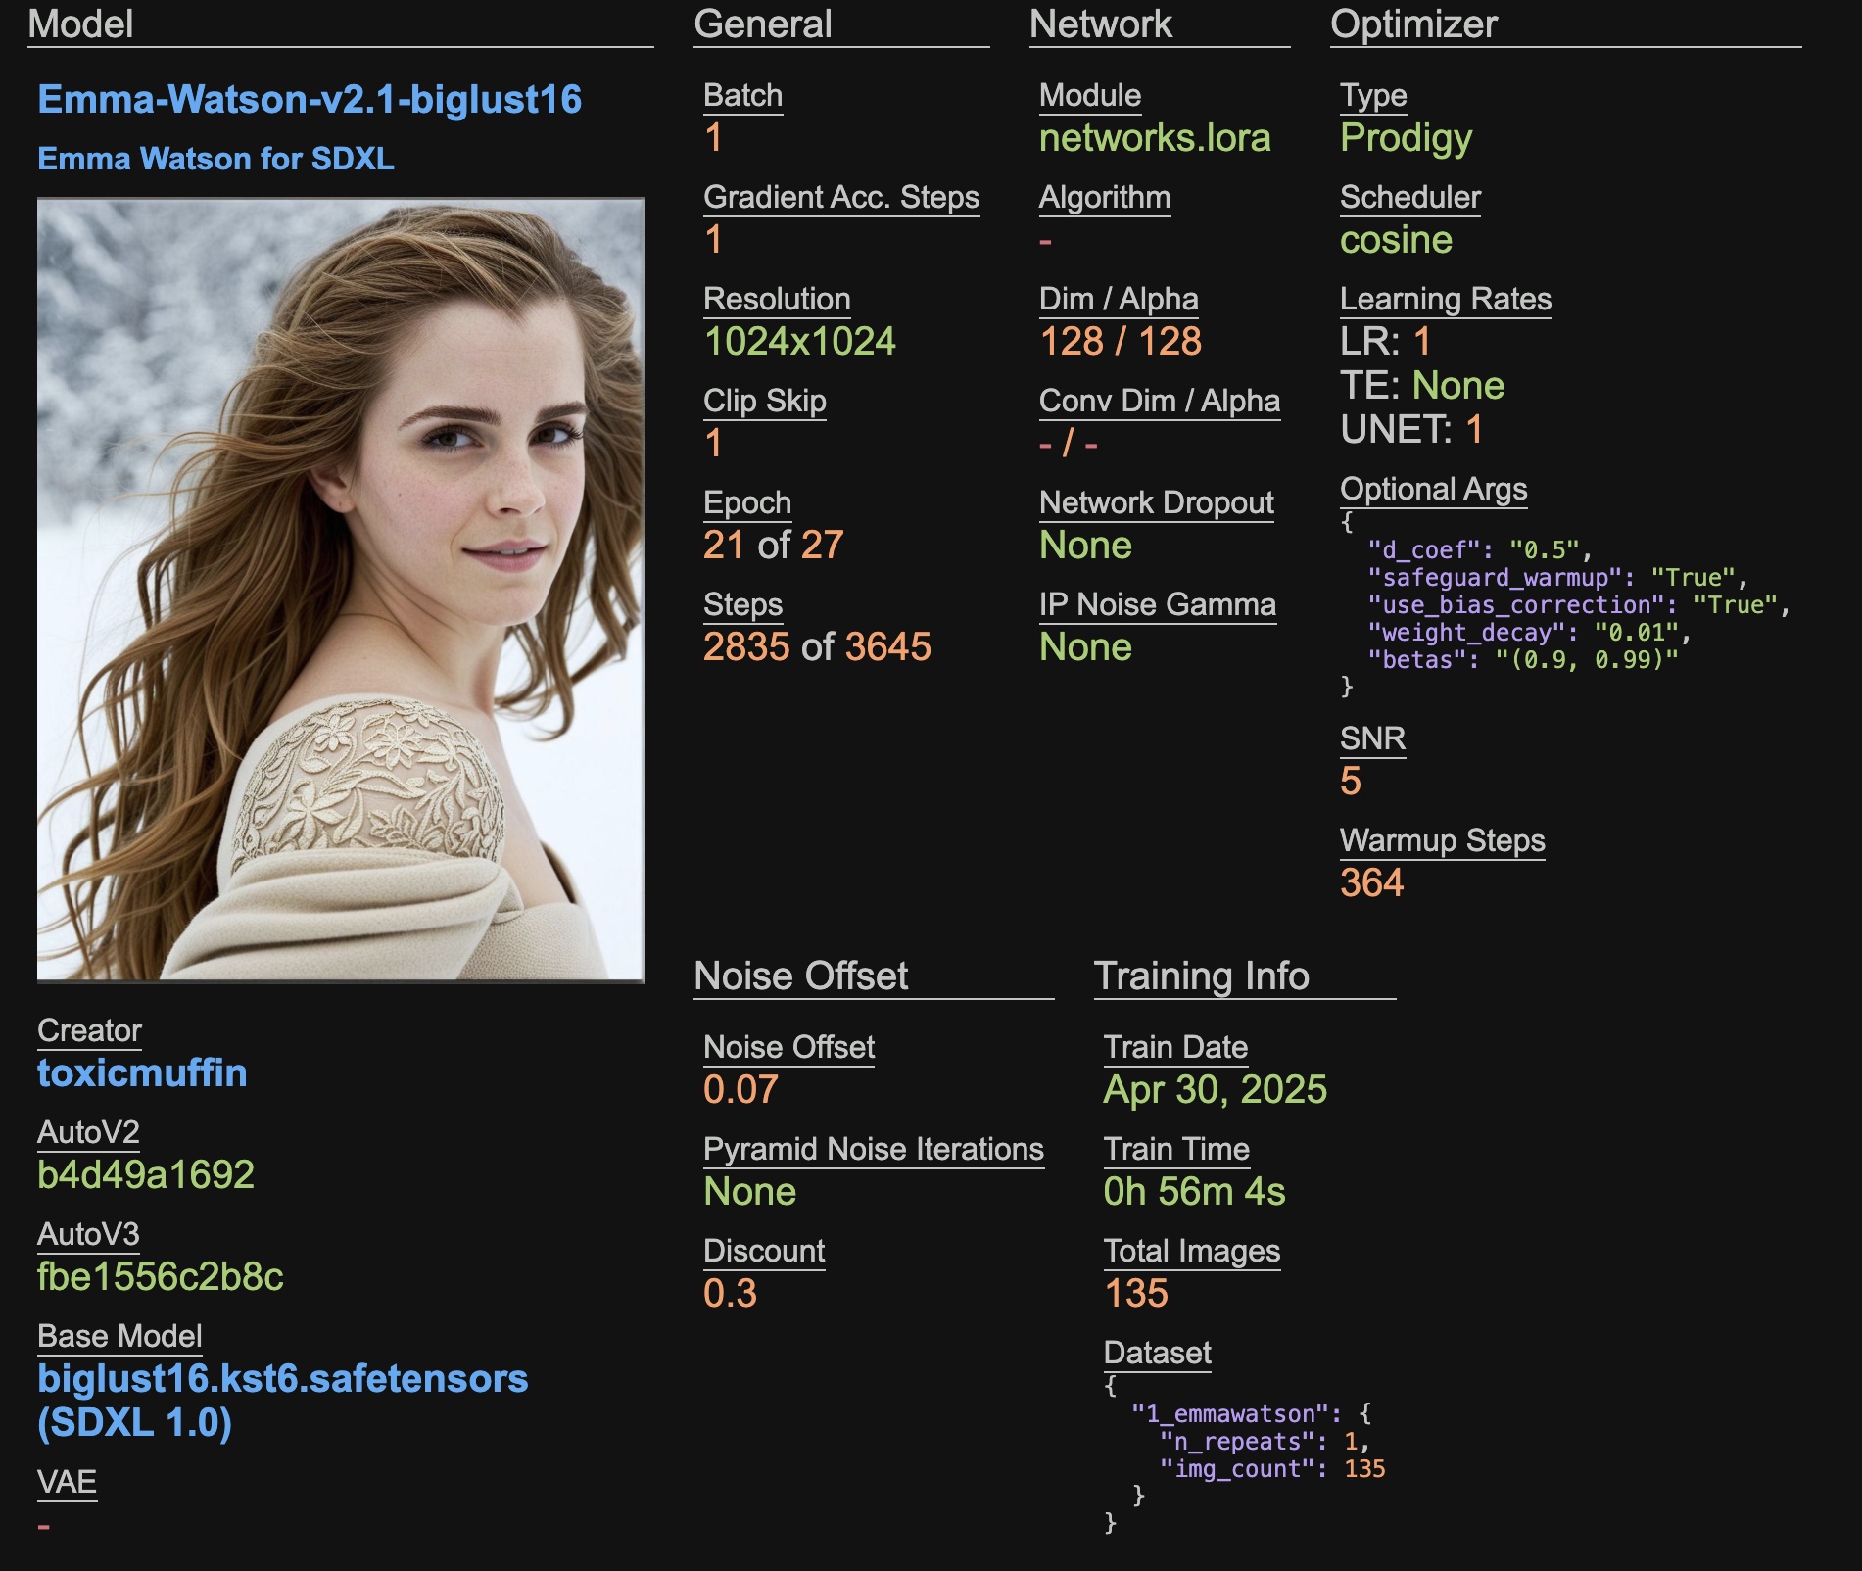Screen dimensions: 1862x1571
Task: Select the train time '0h 56m 4s'
Action: pos(1195,1191)
